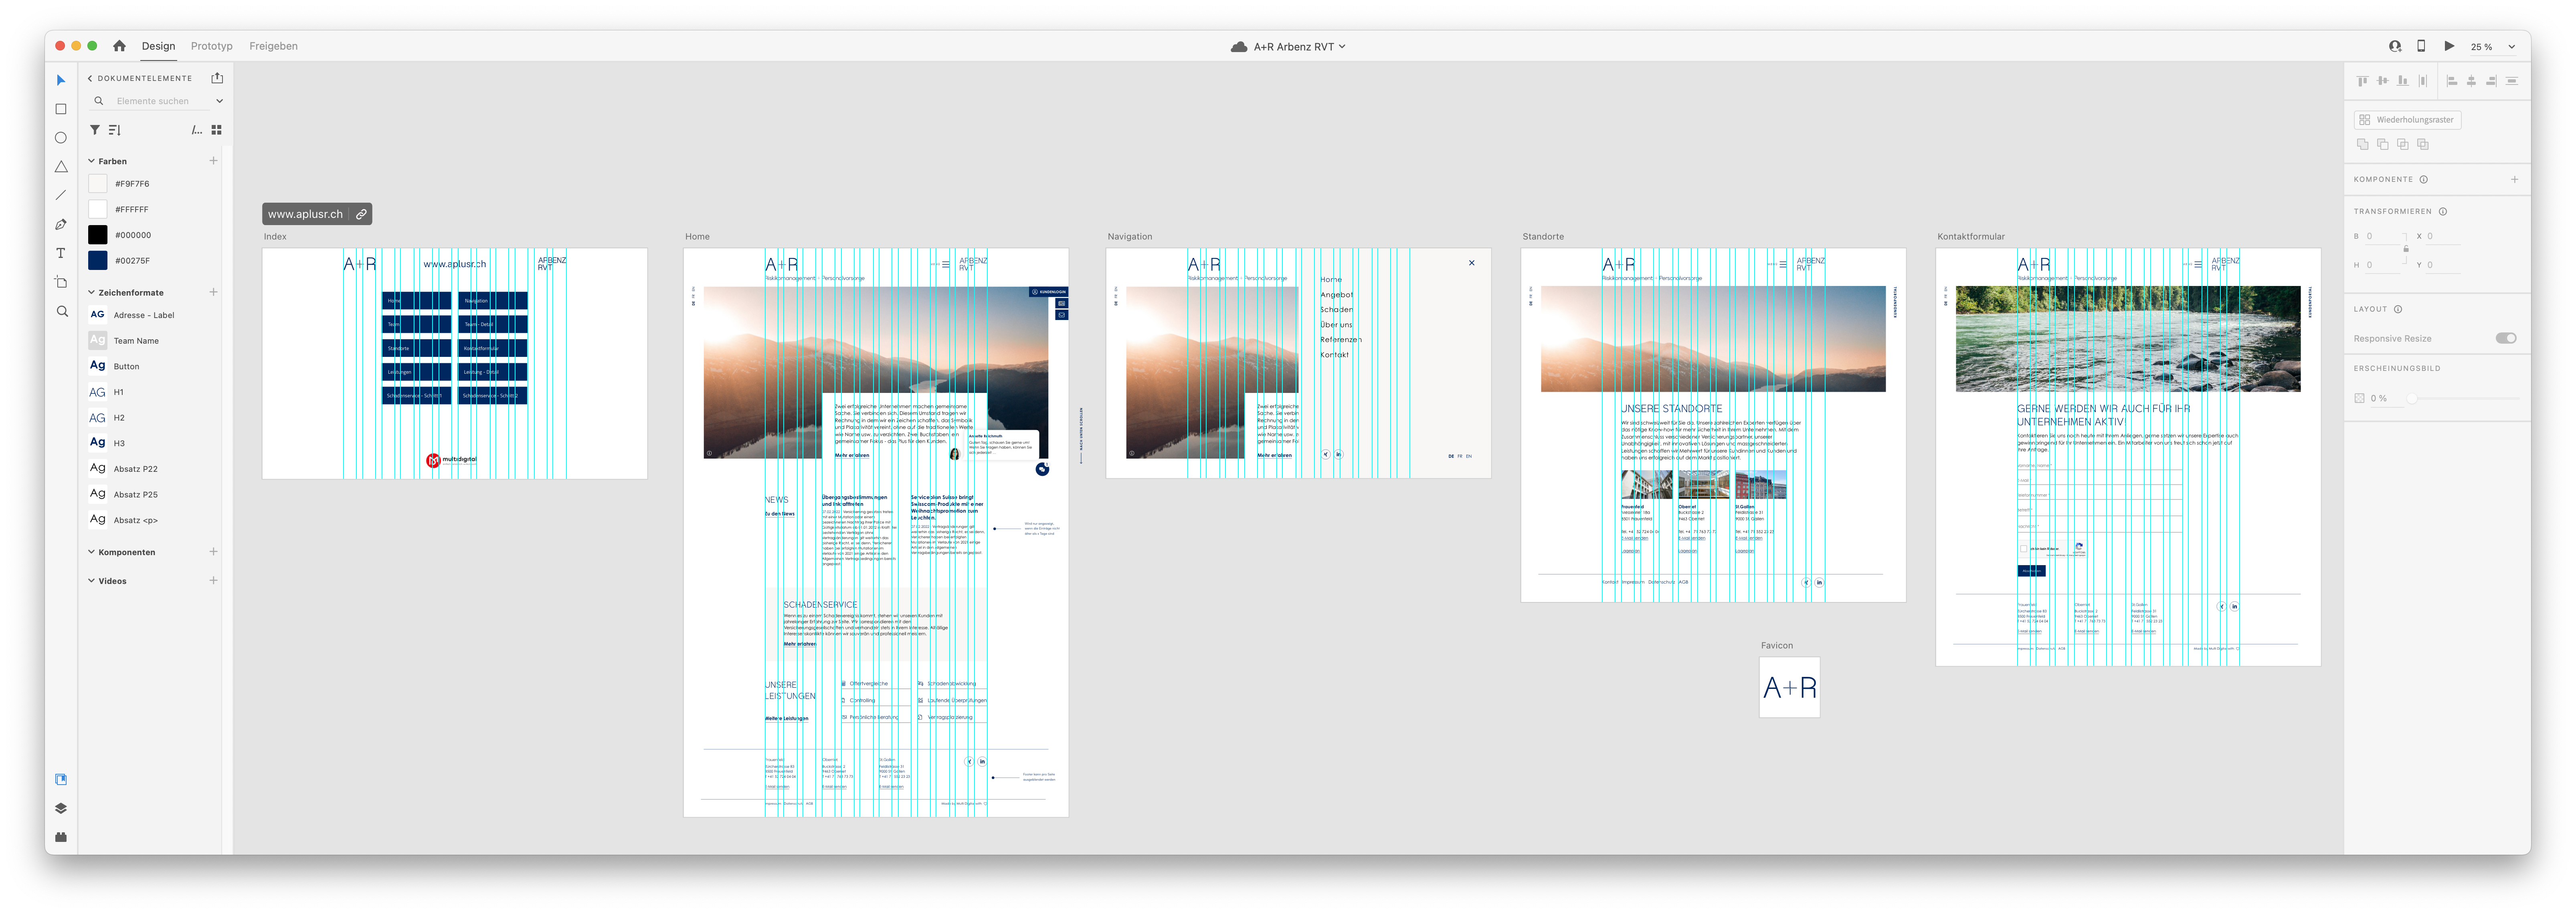Select the Pen tool

point(61,225)
